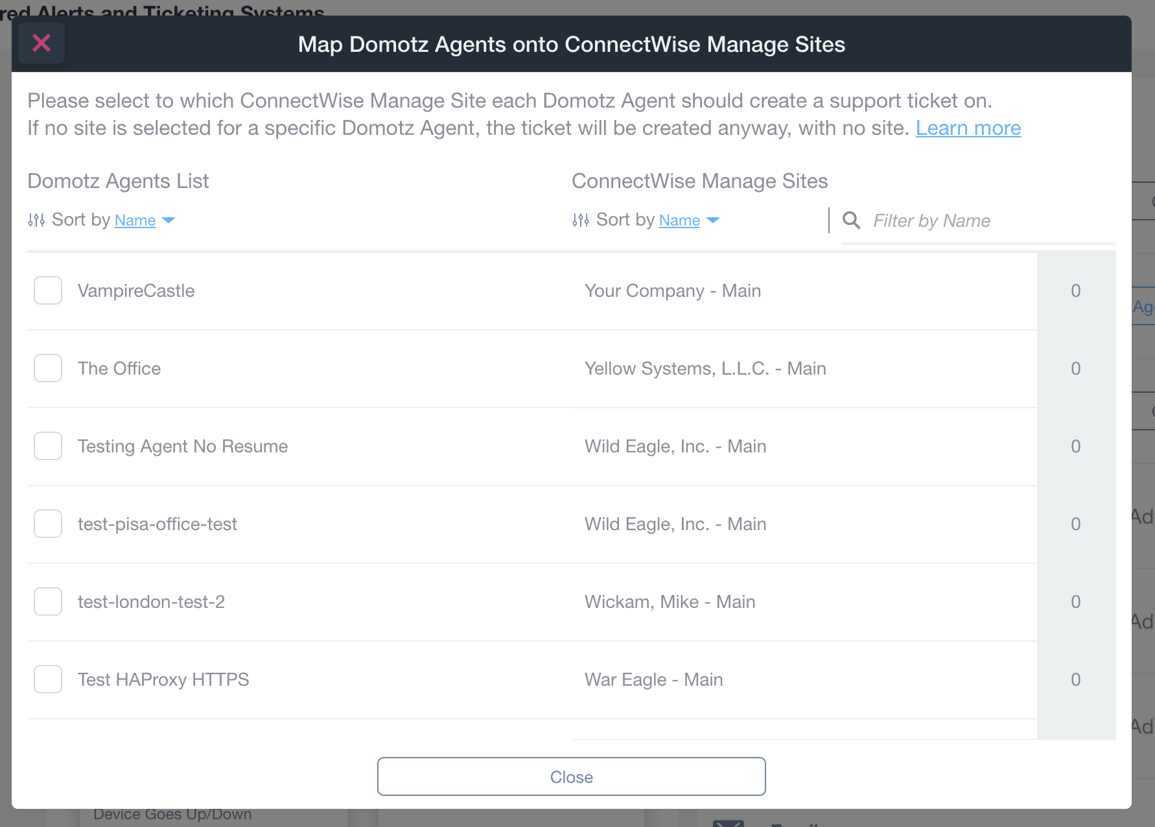Enable the test-london-test-2 checkbox
The image size is (1155, 827).
(x=48, y=601)
